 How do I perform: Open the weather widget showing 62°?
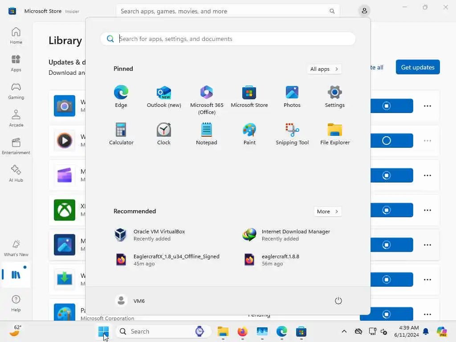[x=15, y=331]
